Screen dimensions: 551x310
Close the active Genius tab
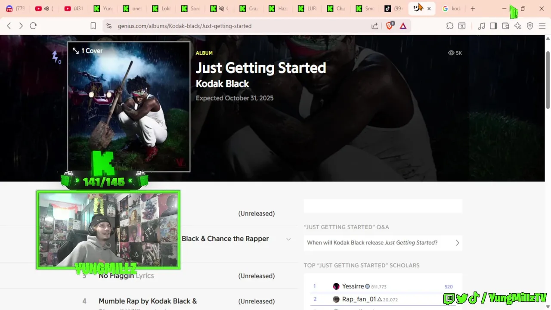point(429,9)
